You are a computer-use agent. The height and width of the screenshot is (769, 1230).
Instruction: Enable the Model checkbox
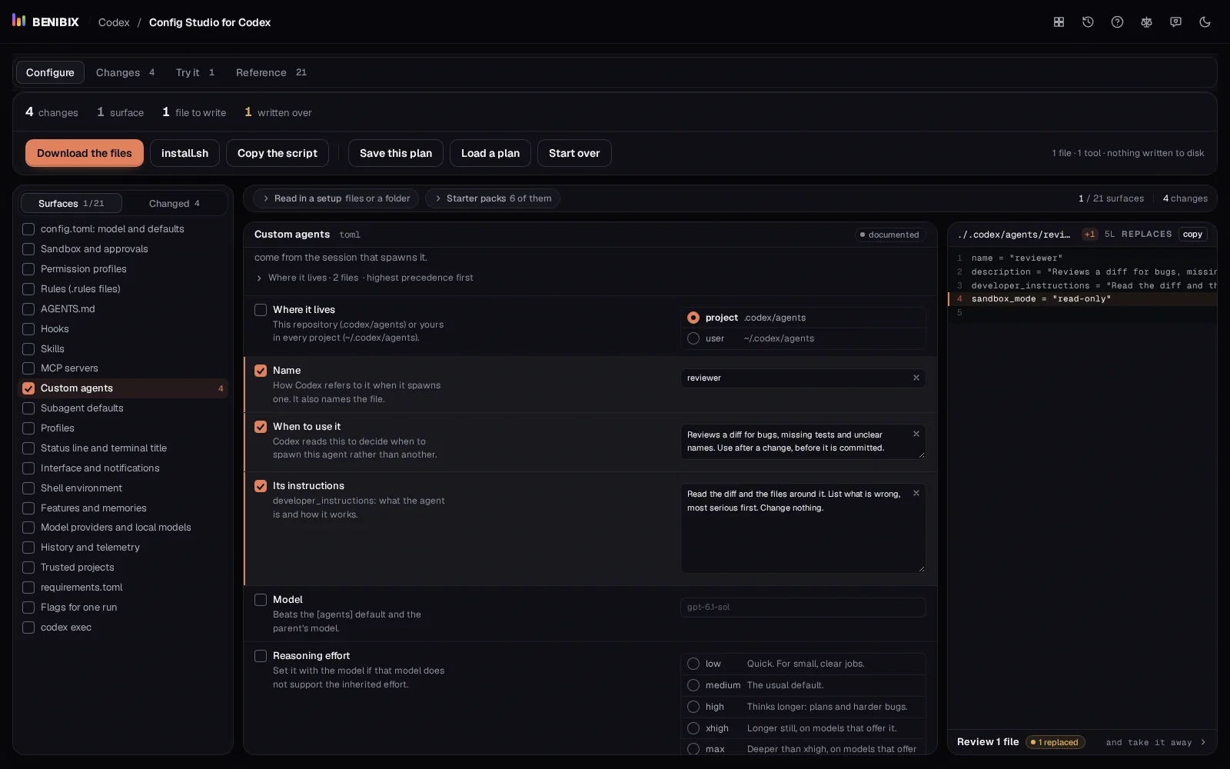point(261,600)
